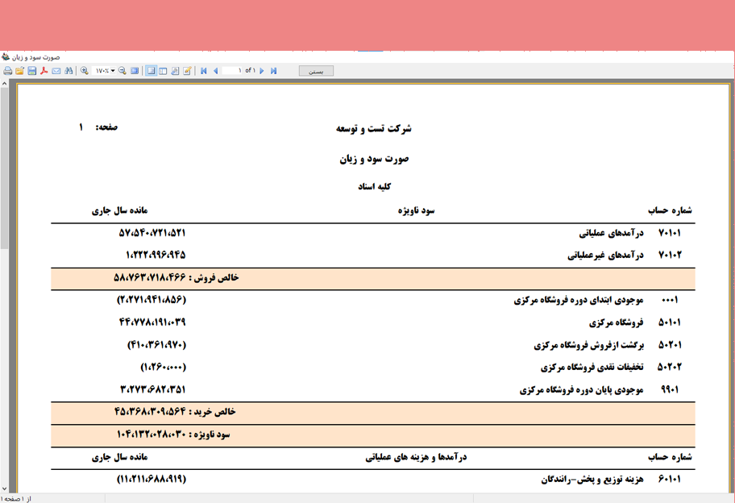735x503 pixels.
Task: Click the row درآمدهای غیرعملیاتی
Action: click(373, 255)
